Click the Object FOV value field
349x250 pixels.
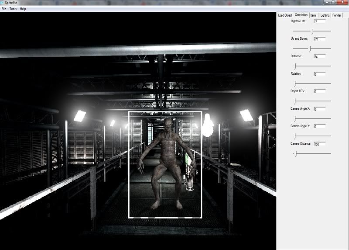[319, 91]
